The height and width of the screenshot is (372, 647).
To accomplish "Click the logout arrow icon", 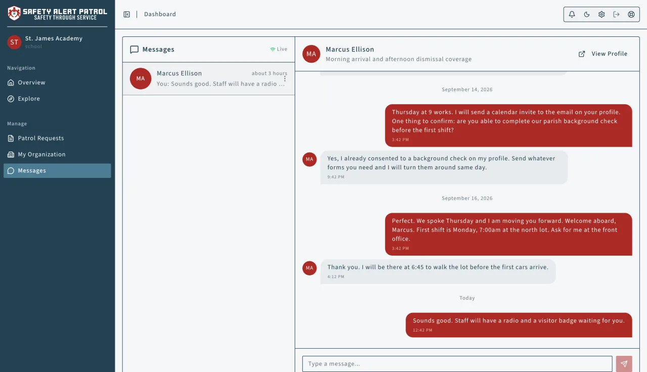I will point(616,14).
